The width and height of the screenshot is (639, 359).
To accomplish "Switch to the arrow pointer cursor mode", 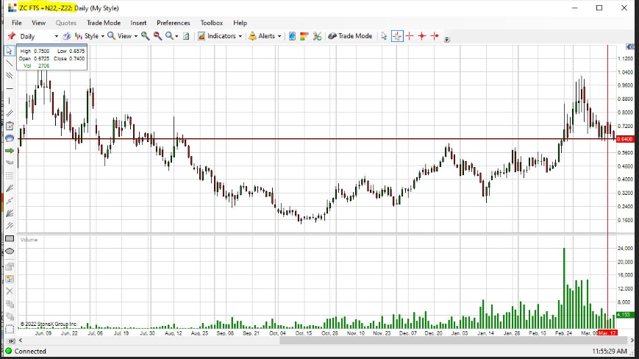I will point(384,36).
